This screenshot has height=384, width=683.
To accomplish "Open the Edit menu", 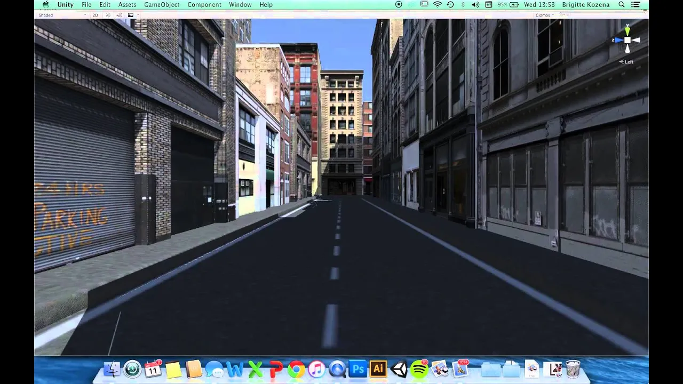I will pyautogui.click(x=105, y=4).
